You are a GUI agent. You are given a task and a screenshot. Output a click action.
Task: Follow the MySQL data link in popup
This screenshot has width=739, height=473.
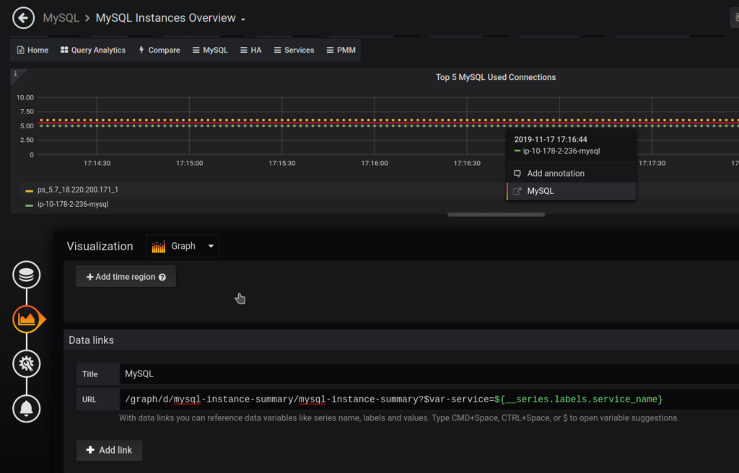(x=540, y=191)
